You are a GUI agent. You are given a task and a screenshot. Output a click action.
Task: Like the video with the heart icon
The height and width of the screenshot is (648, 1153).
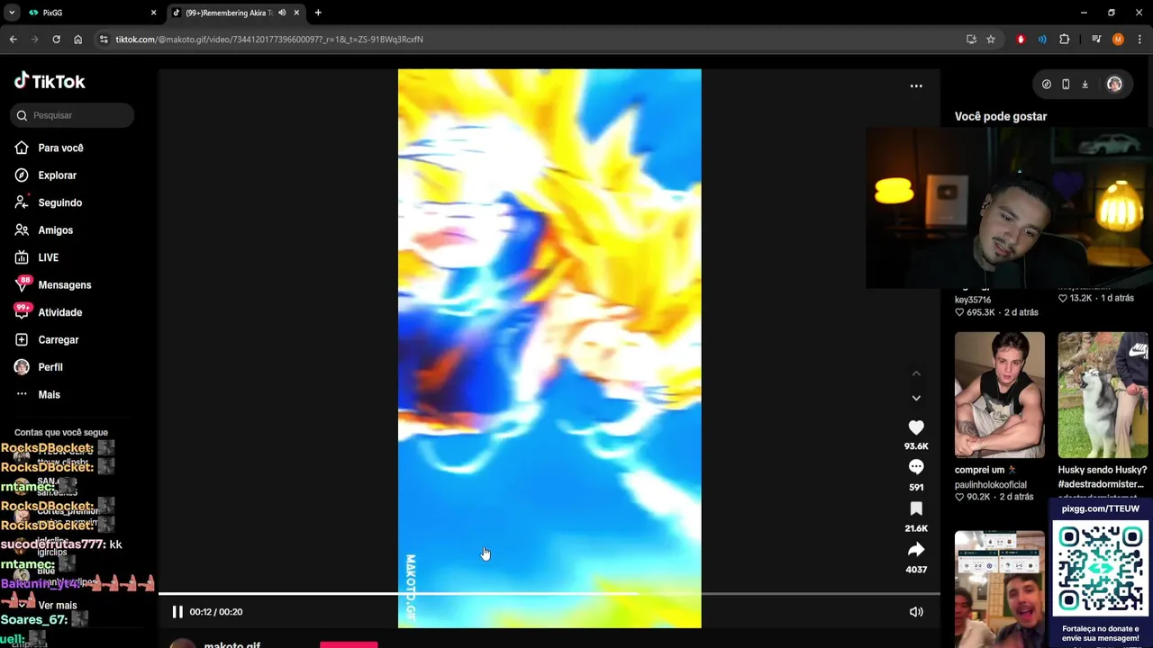pyautogui.click(x=916, y=427)
